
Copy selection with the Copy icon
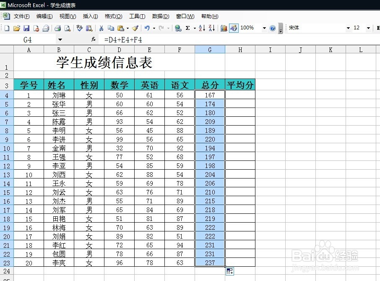click(110, 28)
